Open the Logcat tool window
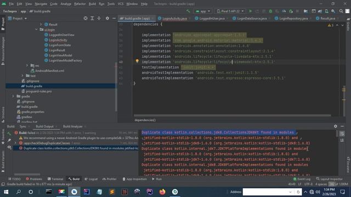The height and width of the screenshot is (197, 351). coord(91,179)
